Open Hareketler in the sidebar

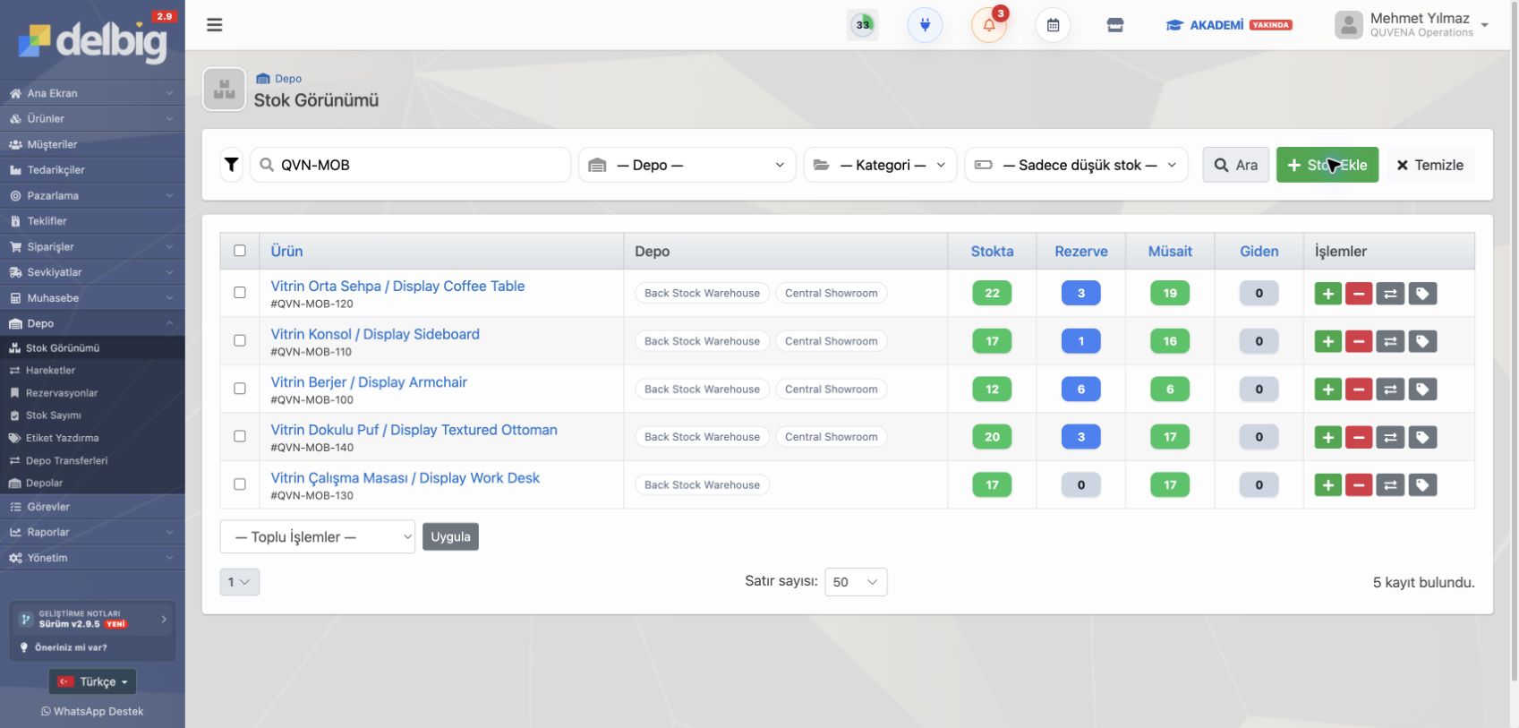[x=50, y=370]
